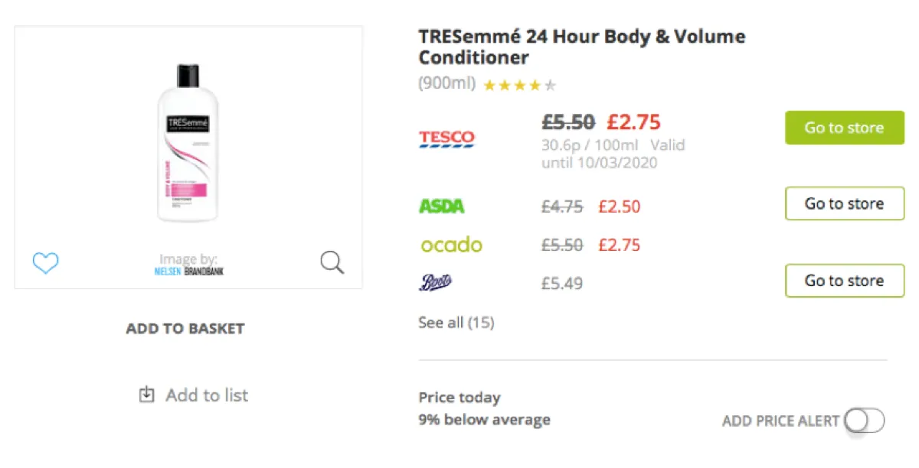Click the magnifying glass zoom icon

coord(332,262)
